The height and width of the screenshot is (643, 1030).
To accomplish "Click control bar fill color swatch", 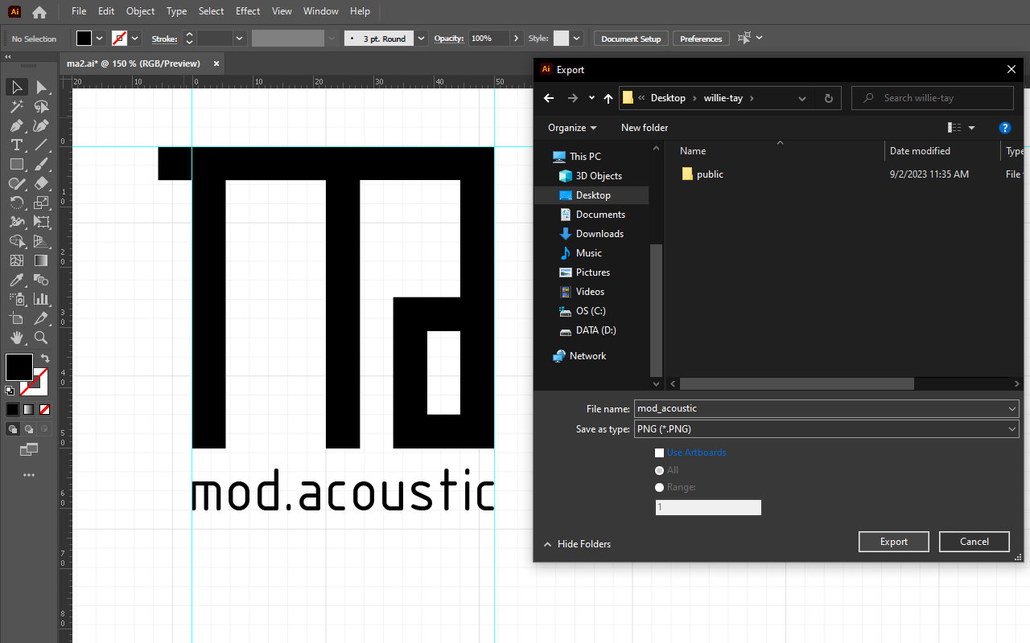I will point(84,39).
